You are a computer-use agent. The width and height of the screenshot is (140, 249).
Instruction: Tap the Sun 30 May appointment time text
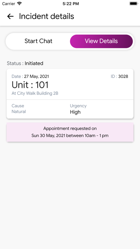[70, 136]
